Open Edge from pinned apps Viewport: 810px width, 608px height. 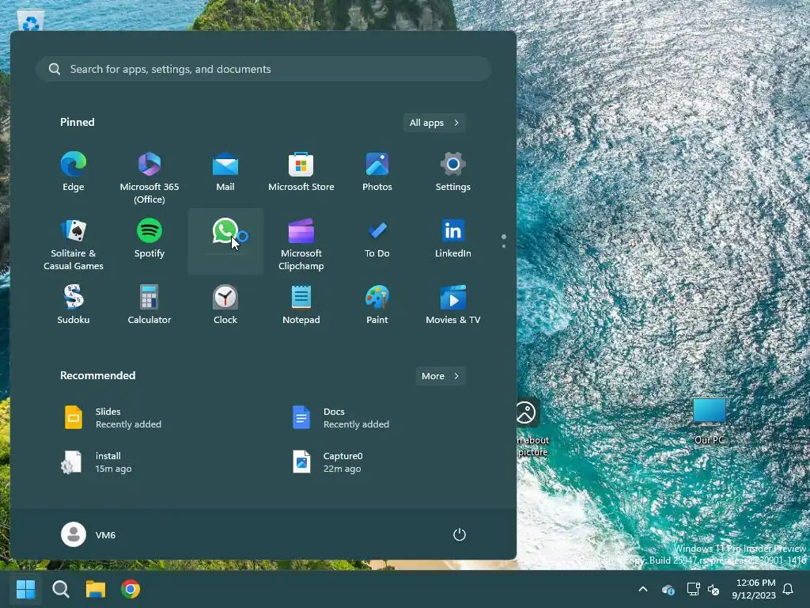tap(74, 173)
